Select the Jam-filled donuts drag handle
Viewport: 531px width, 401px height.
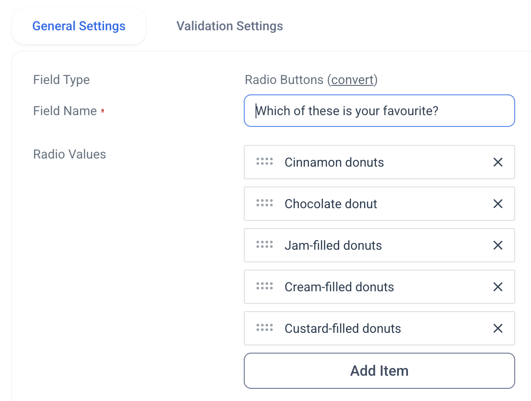point(265,244)
